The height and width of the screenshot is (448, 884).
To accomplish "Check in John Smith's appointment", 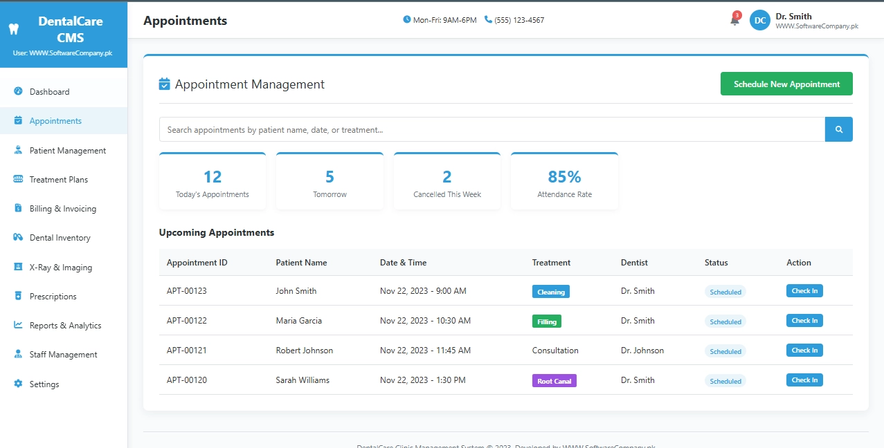I will [x=804, y=291].
